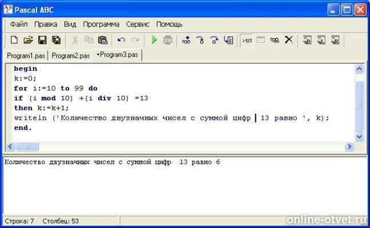Open the Правка menu
This screenshot has width=370, height=228.
[46, 25]
